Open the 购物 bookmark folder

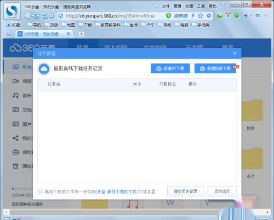pyautogui.click(x=164, y=25)
